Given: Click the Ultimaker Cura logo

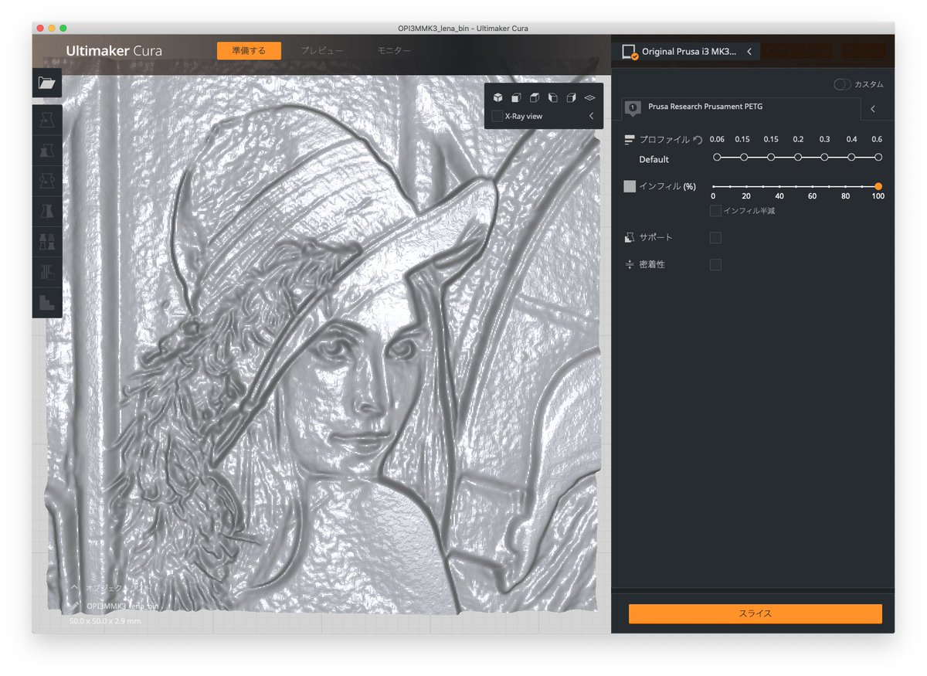Looking at the screenshot, I should tap(114, 51).
